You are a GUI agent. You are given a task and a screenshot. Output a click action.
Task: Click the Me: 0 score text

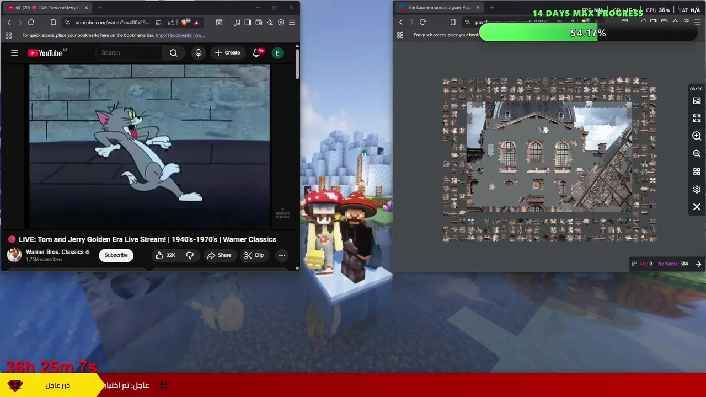[646, 264]
